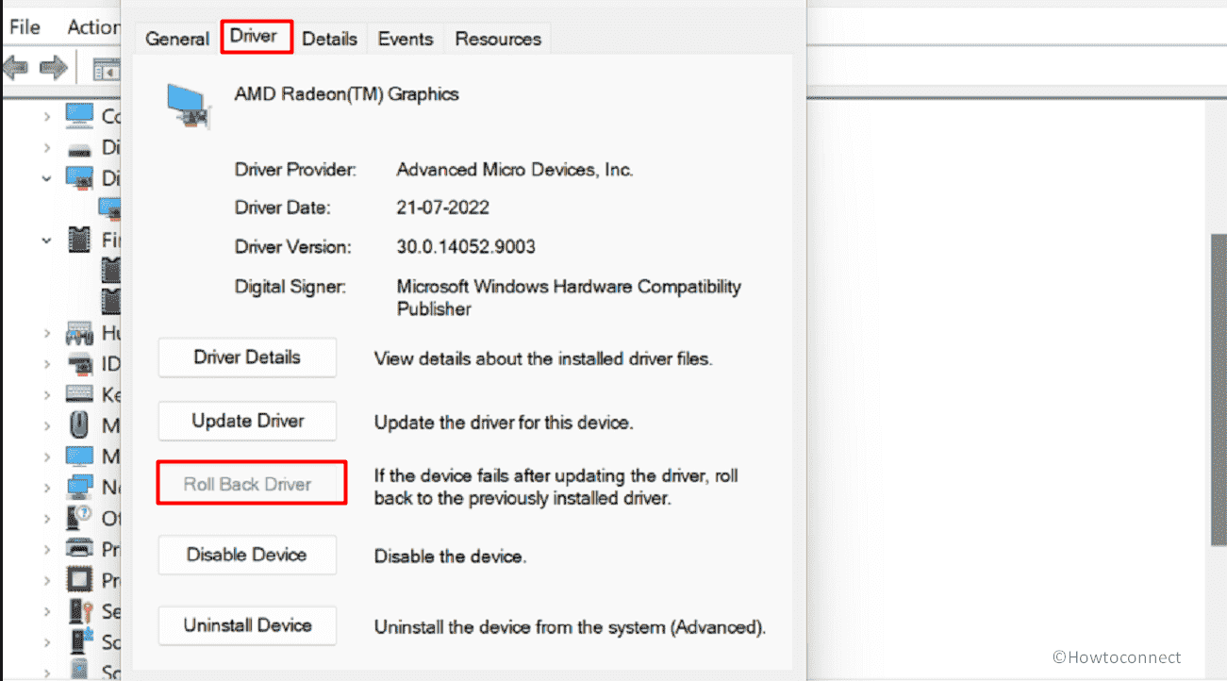
Task: Click the 'Disable the device.' description
Action: point(450,556)
